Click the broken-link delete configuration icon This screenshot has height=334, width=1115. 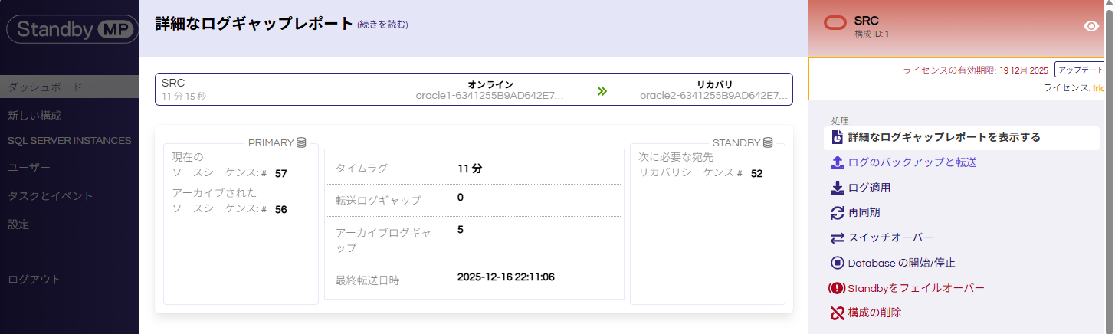click(x=837, y=313)
